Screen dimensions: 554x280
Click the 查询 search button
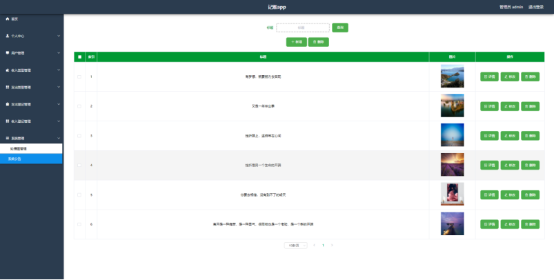point(339,28)
